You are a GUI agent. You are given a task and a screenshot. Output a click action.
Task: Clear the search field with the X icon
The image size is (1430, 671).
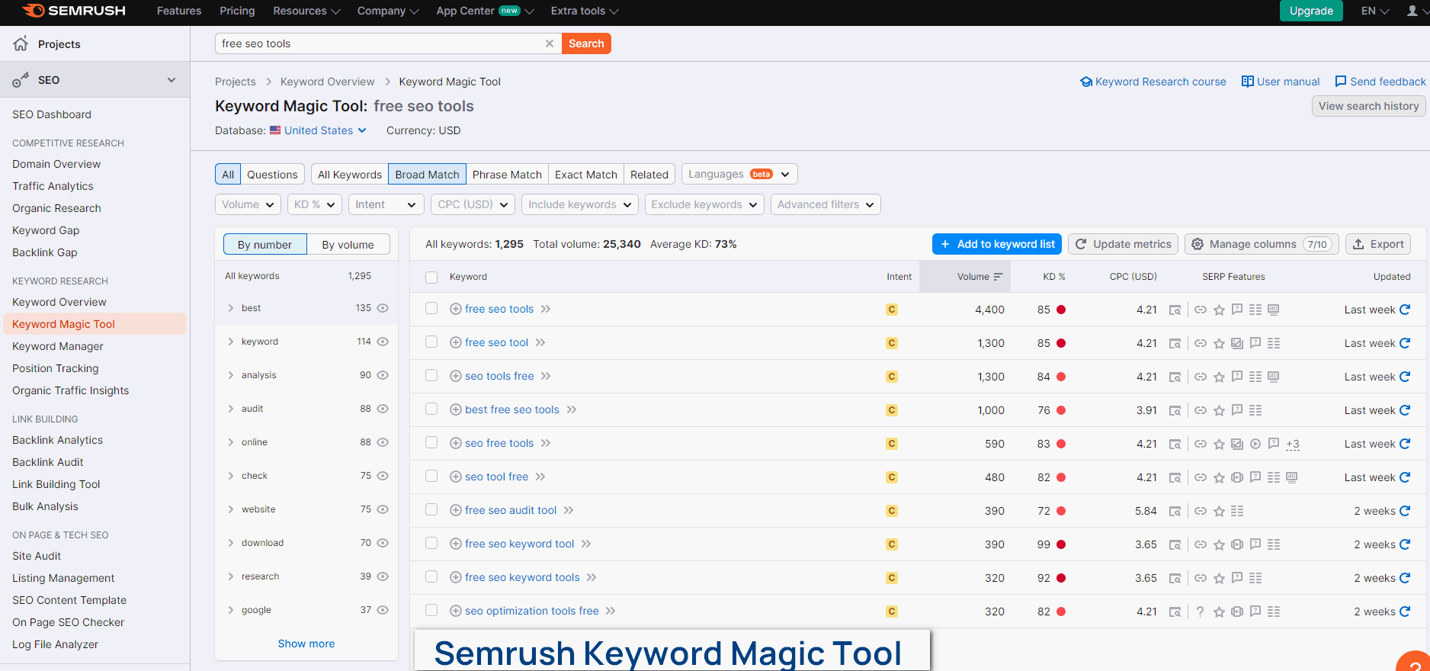coord(549,43)
